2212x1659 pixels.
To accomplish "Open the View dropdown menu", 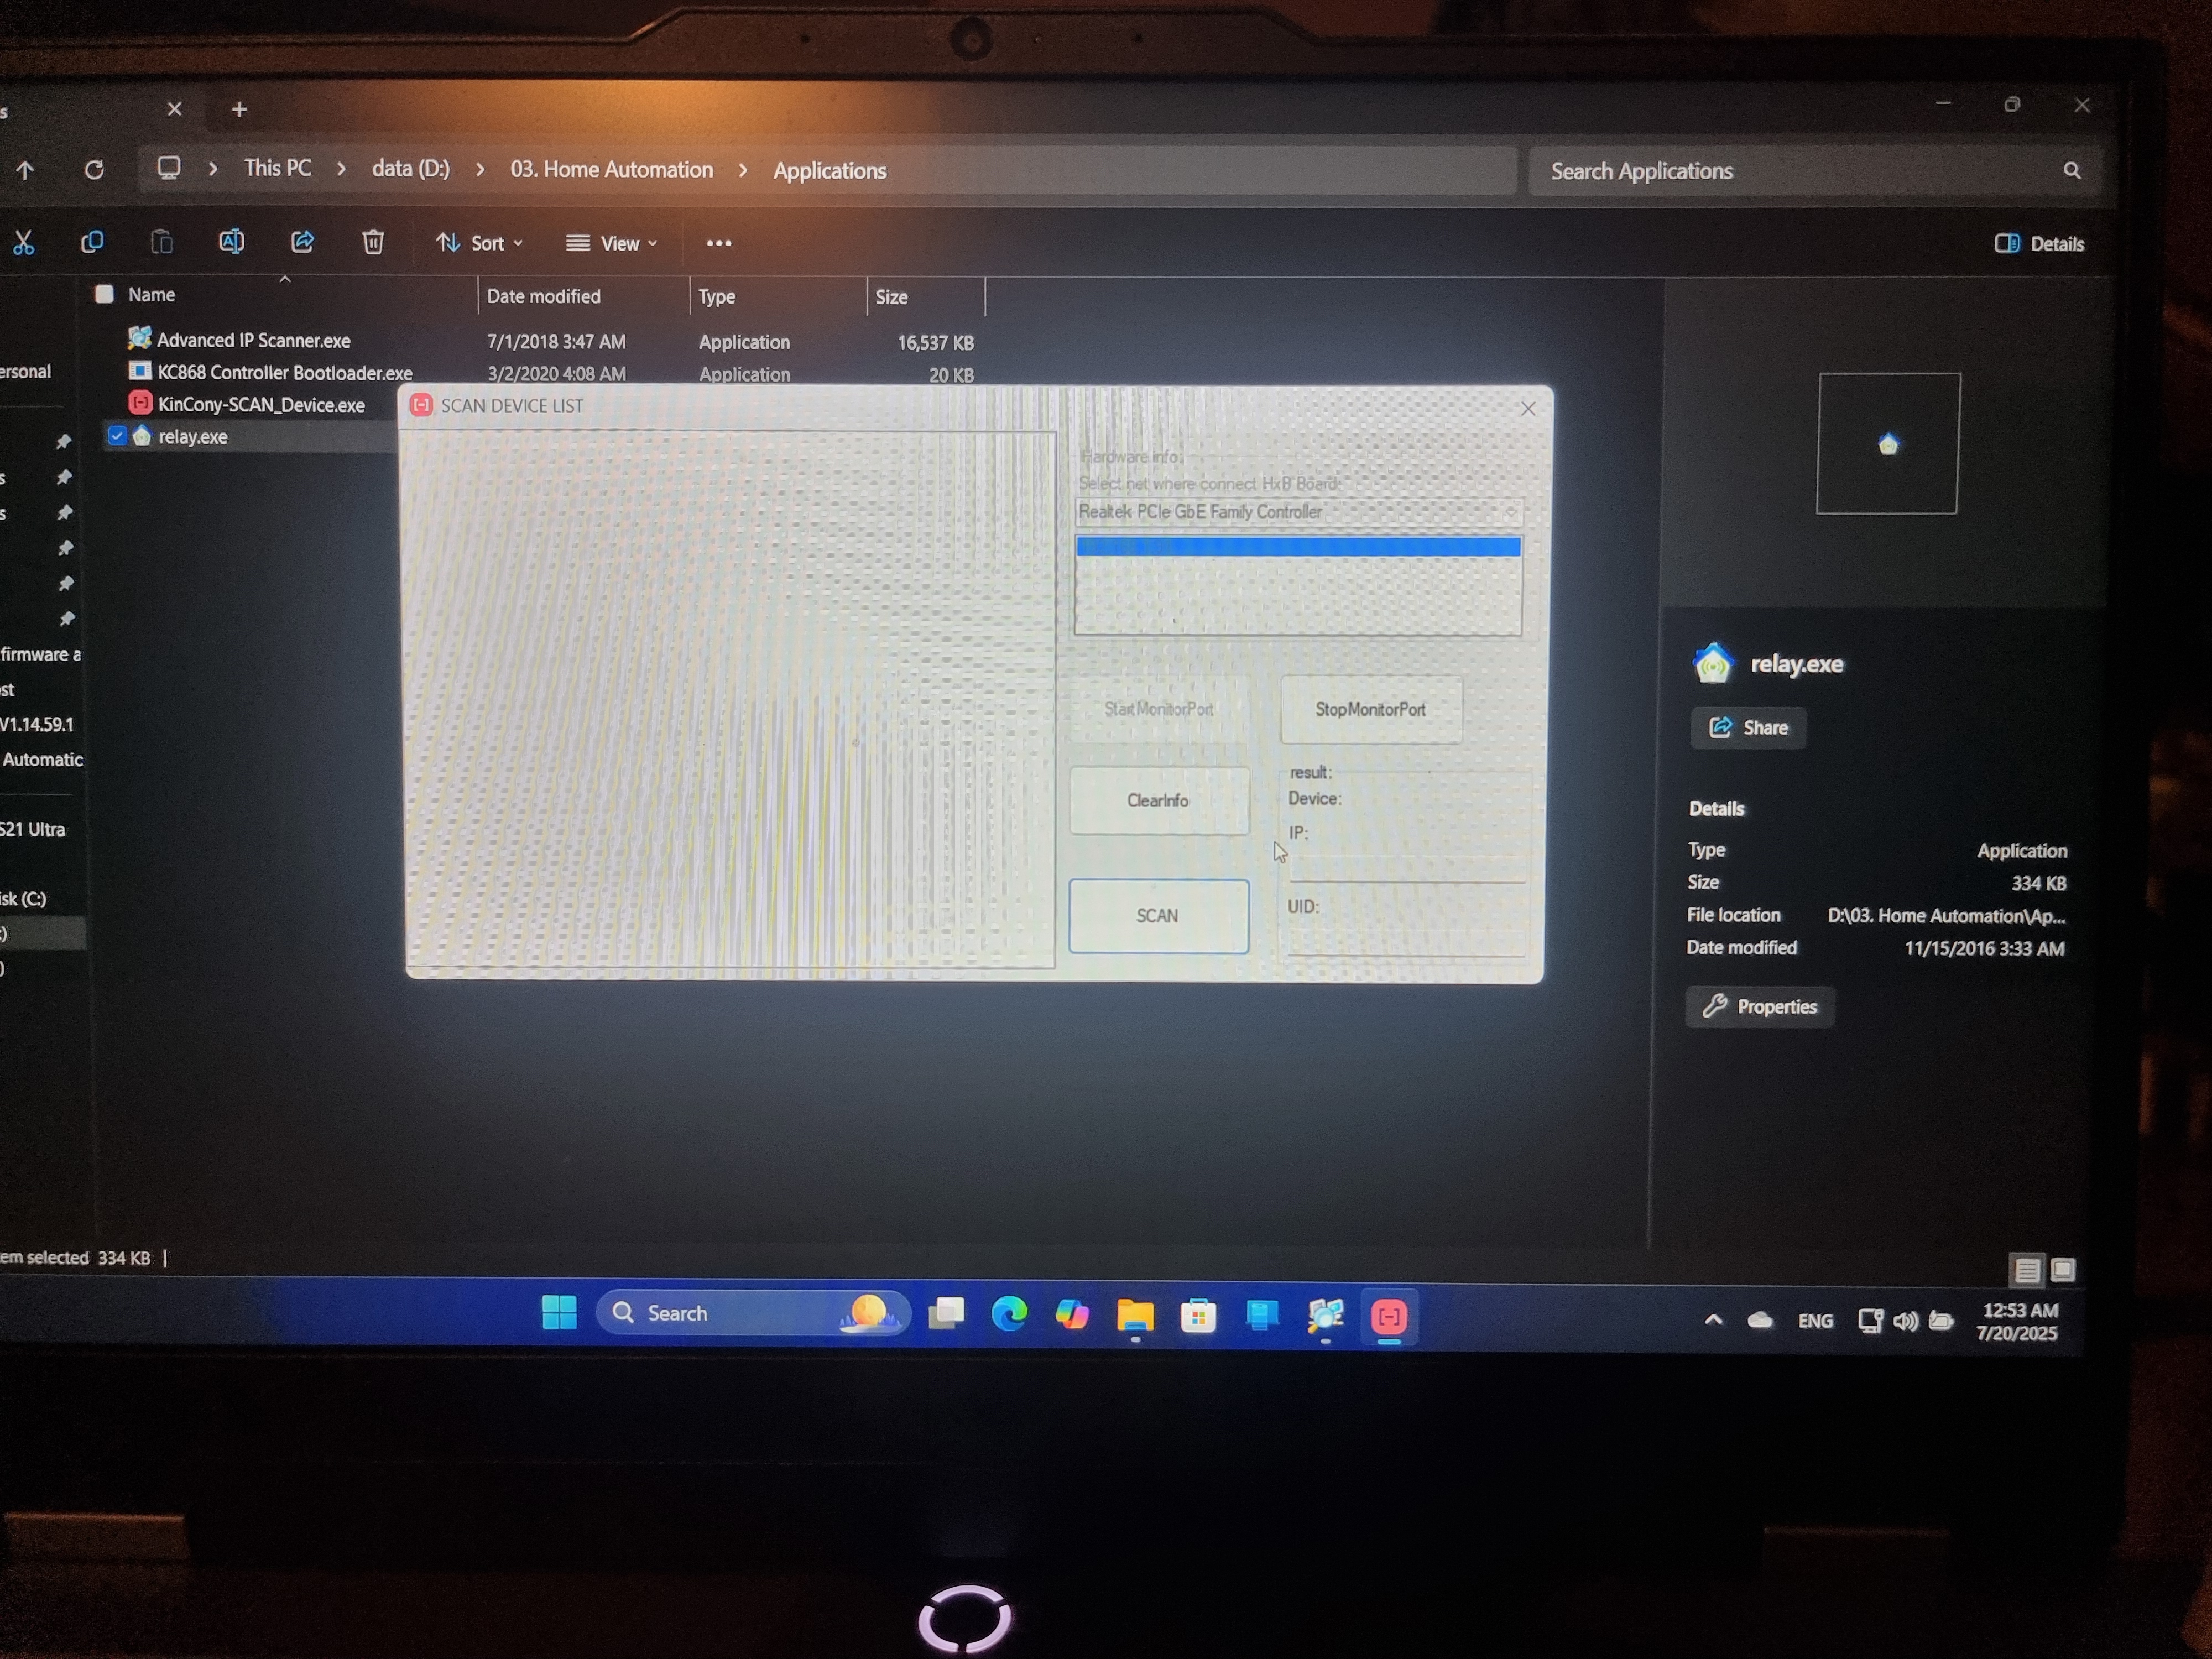I will coord(612,243).
